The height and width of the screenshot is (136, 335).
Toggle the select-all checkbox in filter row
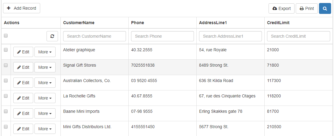click(6, 36)
